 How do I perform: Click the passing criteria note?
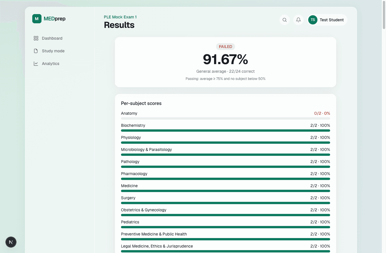[226, 79]
